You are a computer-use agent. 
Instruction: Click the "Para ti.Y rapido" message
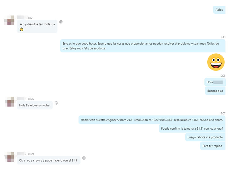213,146
